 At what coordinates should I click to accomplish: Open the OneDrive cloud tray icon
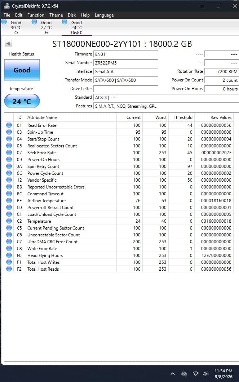pos(184,373)
